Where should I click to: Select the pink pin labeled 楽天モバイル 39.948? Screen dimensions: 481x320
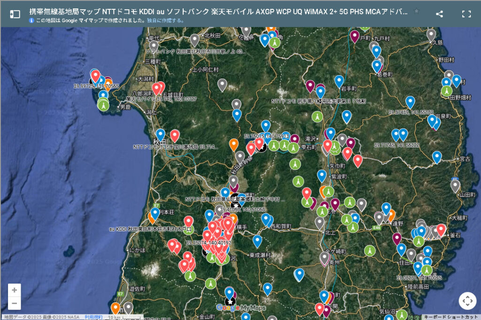click(157, 89)
